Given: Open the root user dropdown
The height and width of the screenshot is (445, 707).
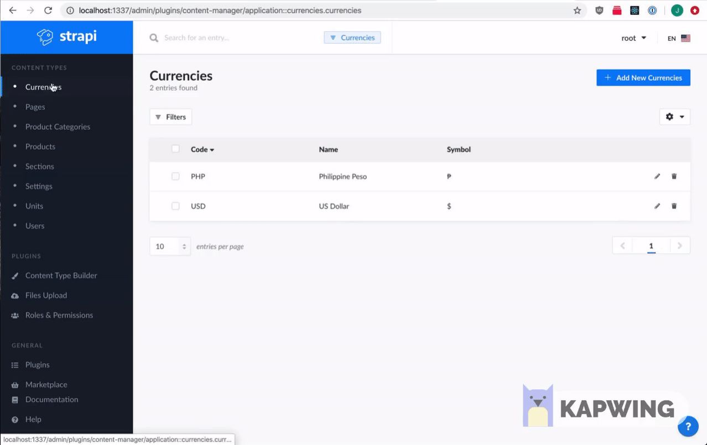Looking at the screenshot, I should coord(633,38).
